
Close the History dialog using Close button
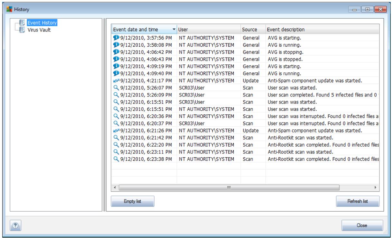point(362,225)
